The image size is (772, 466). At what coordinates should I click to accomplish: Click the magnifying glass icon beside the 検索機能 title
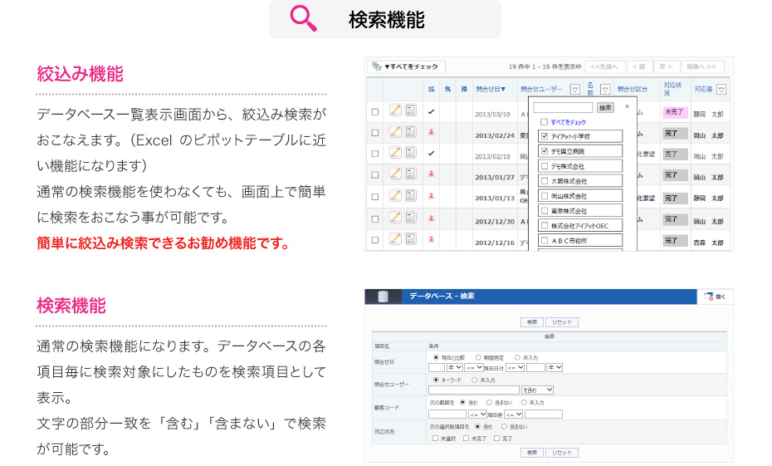(x=303, y=18)
